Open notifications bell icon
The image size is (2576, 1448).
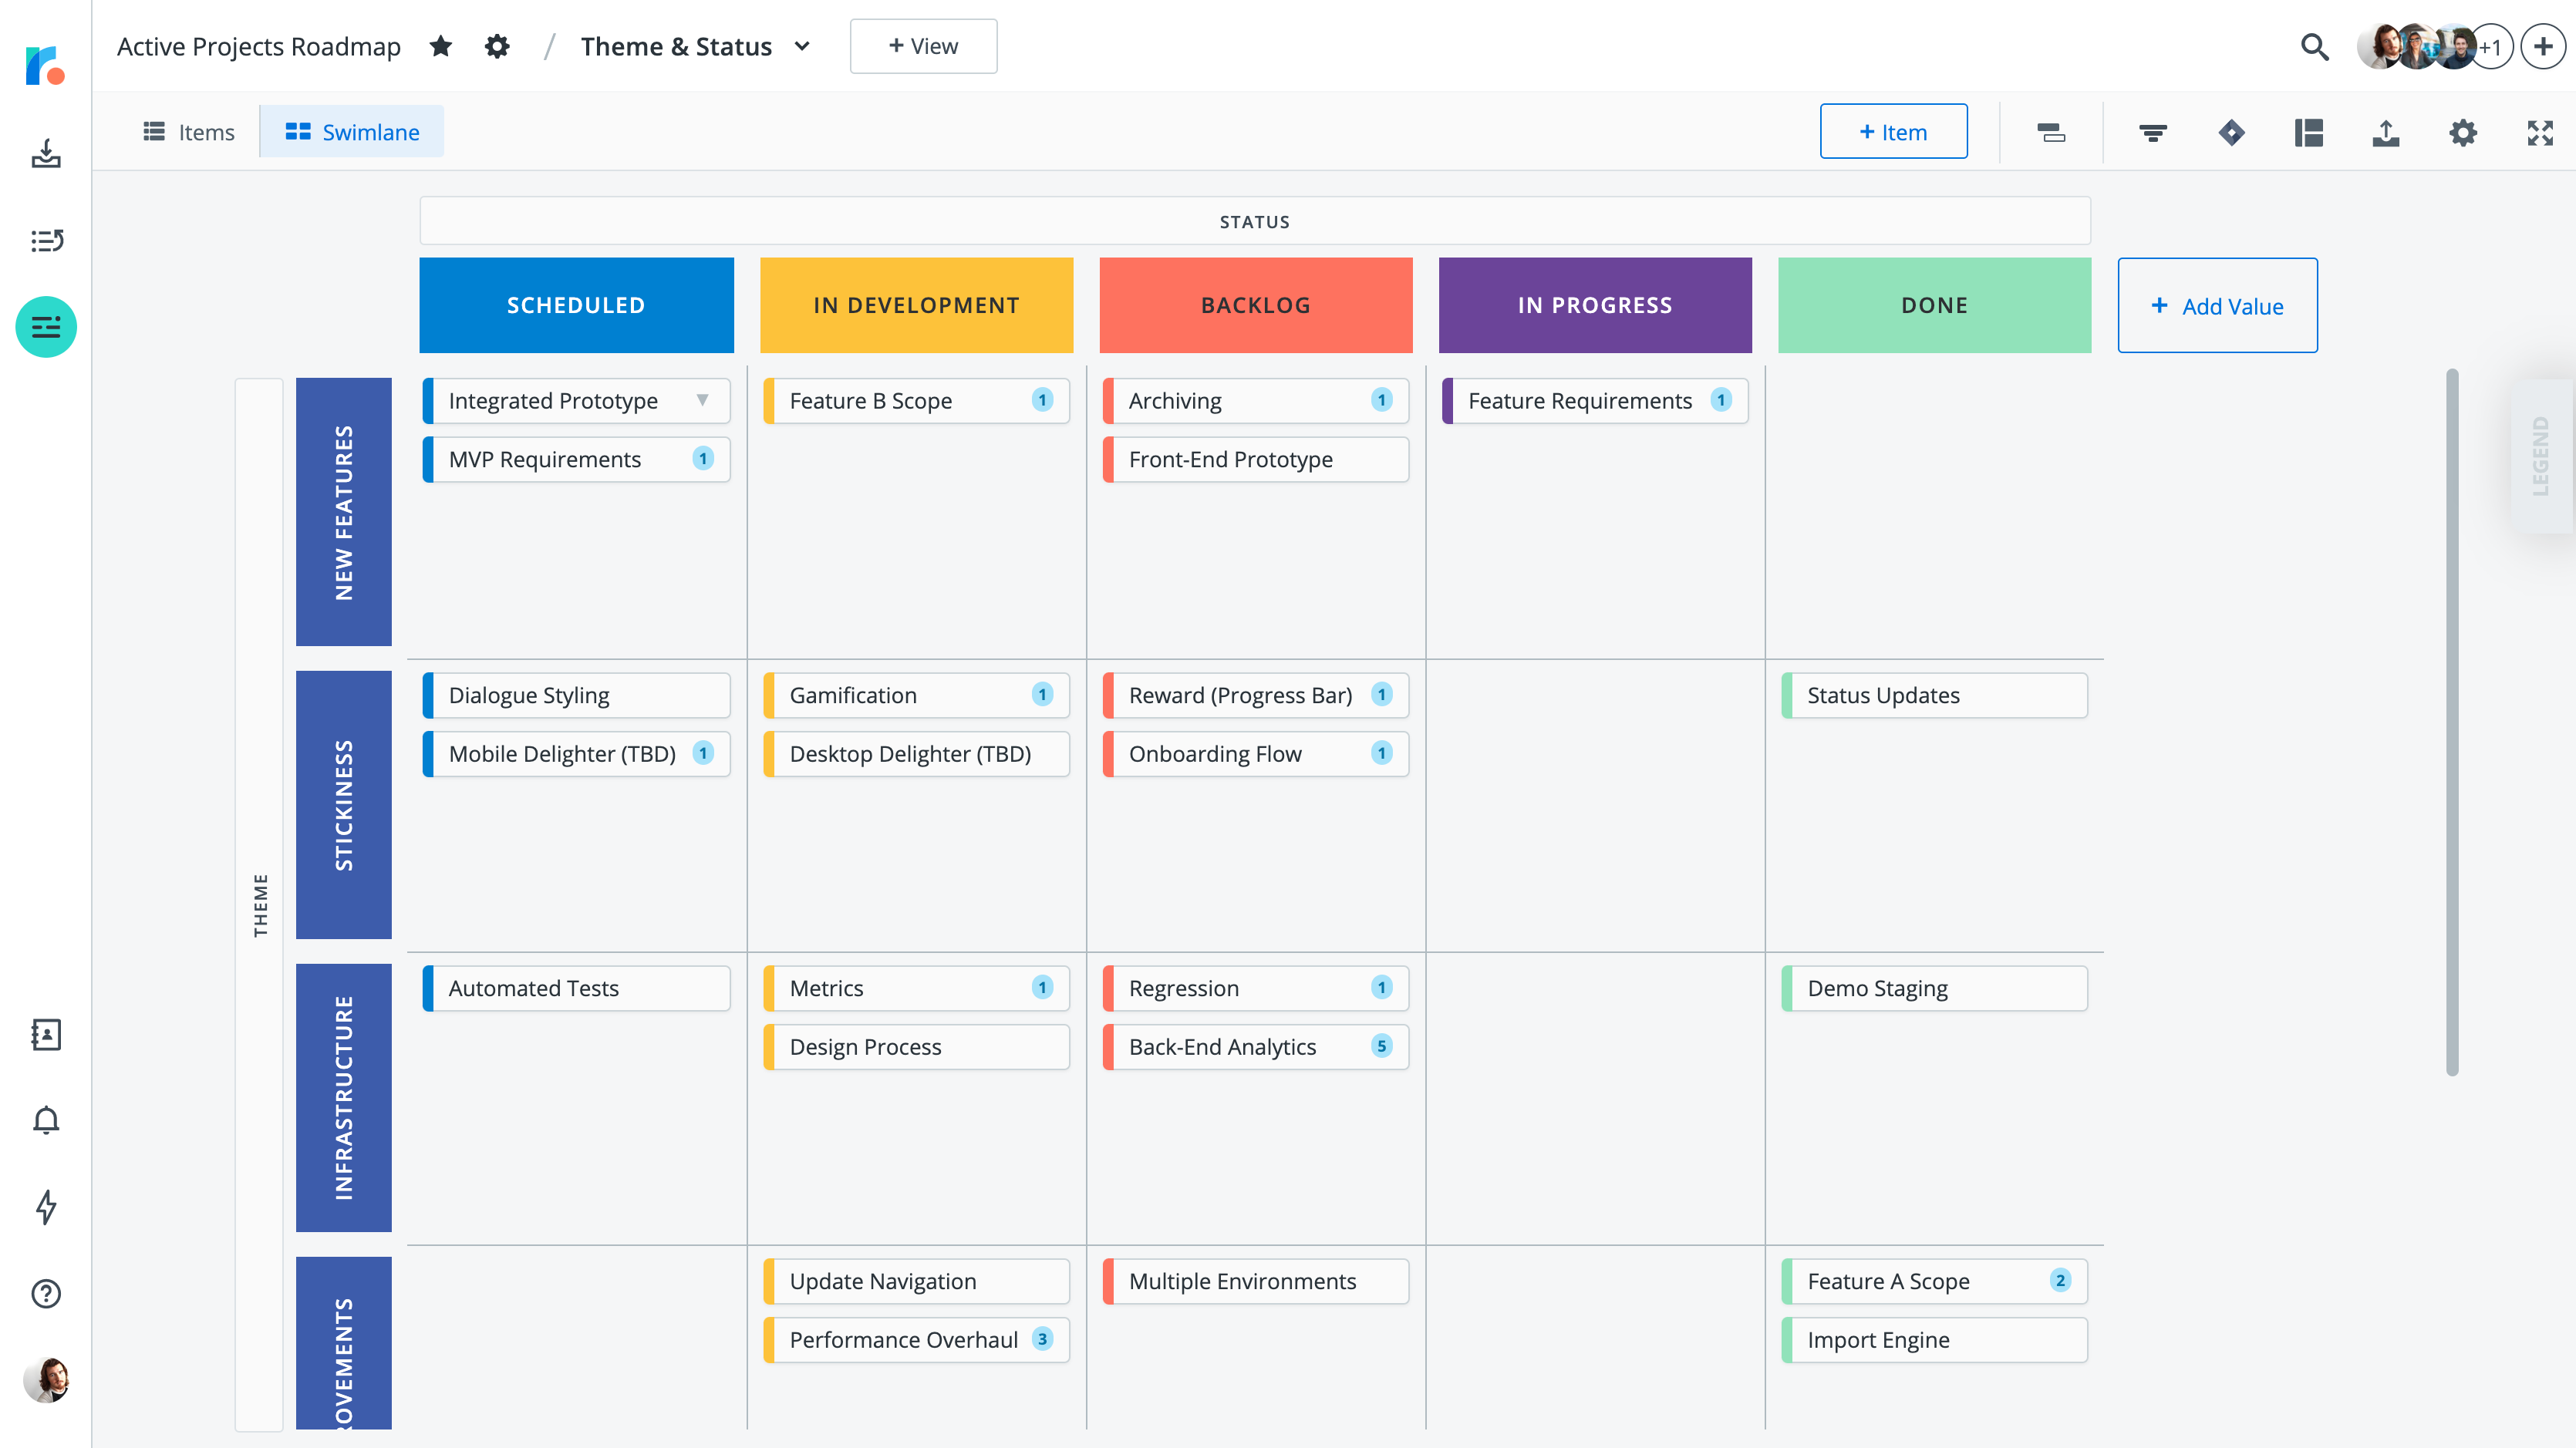46,1120
